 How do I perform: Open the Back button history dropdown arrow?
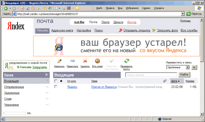(10, 8)
